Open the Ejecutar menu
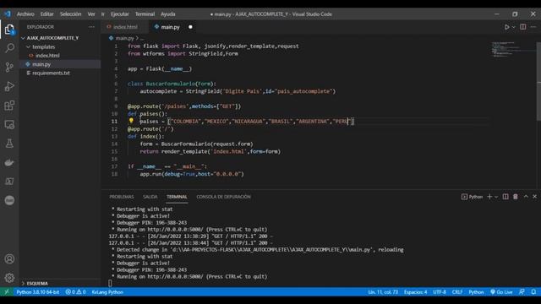The image size is (541, 304). click(120, 14)
